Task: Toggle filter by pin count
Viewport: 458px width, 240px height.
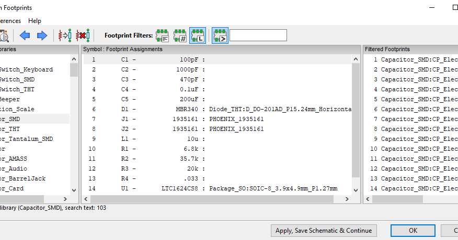Action: coord(180,35)
